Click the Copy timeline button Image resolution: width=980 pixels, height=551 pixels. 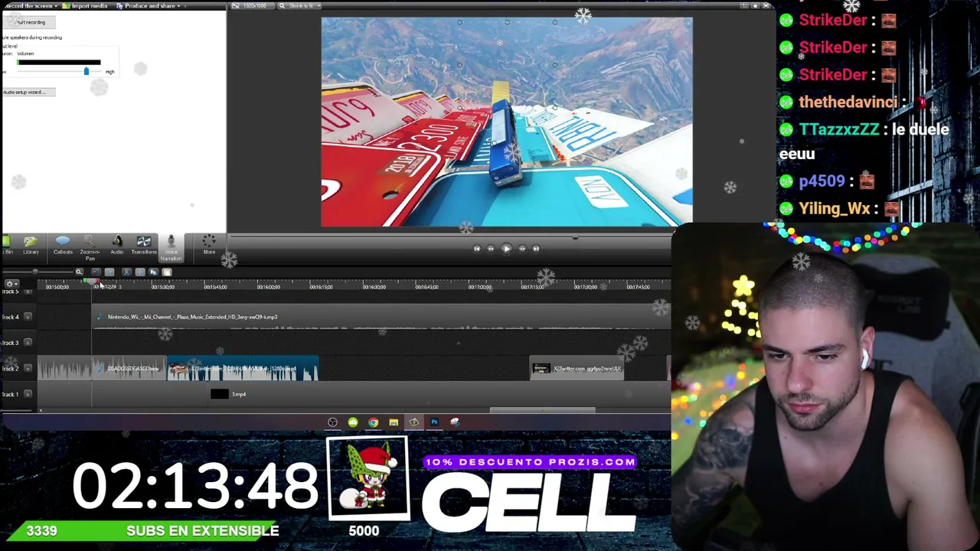[x=153, y=272]
